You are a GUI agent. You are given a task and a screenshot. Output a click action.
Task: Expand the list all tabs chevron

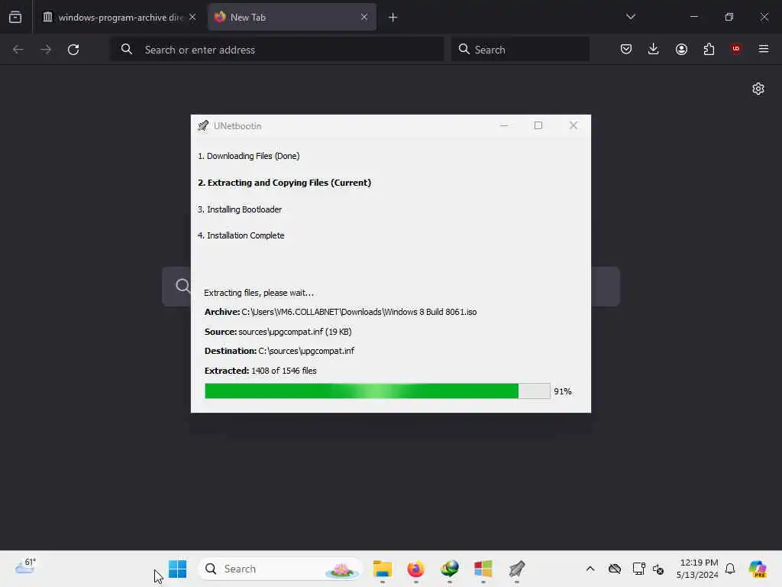630,17
